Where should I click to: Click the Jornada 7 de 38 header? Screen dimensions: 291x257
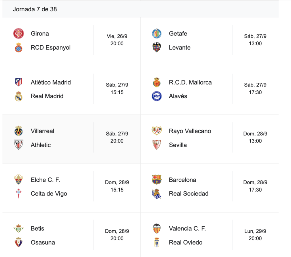(x=35, y=9)
